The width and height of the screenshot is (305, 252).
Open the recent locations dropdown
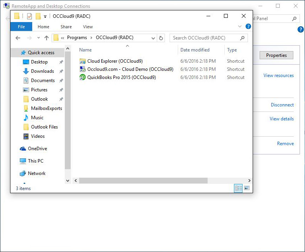click(38, 38)
